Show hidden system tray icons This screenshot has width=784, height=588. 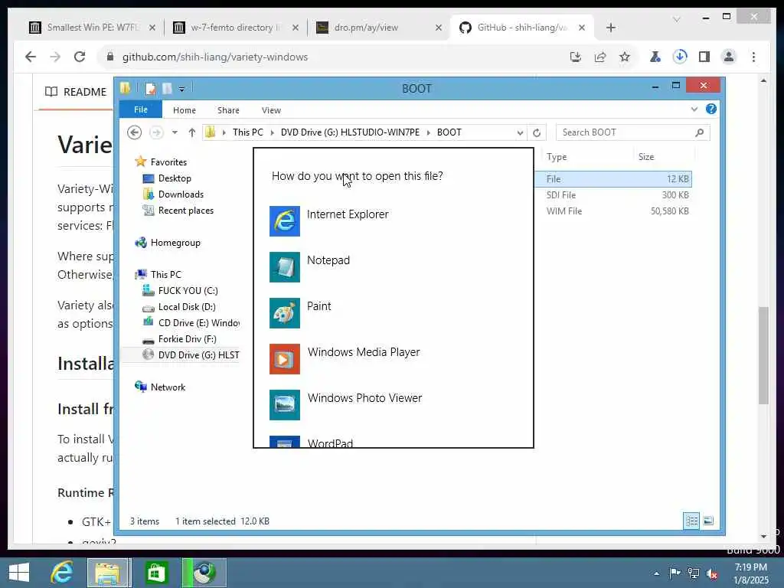[x=656, y=573]
